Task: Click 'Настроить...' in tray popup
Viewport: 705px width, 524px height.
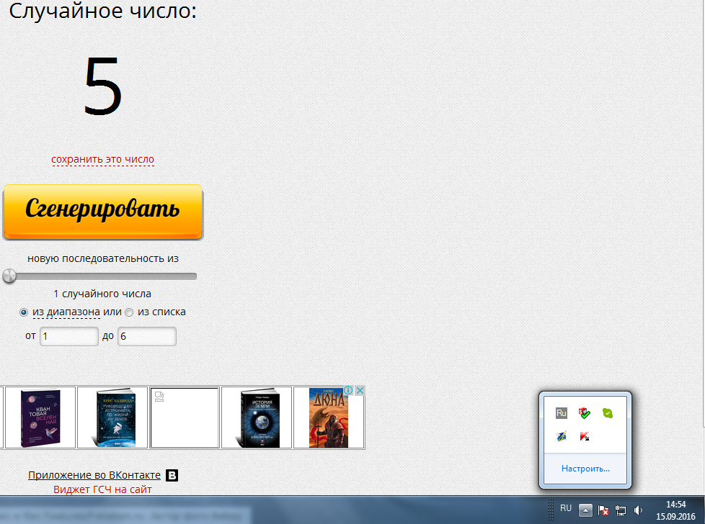Action: pos(585,469)
